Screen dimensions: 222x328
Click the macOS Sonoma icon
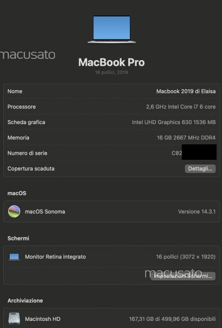click(14, 212)
